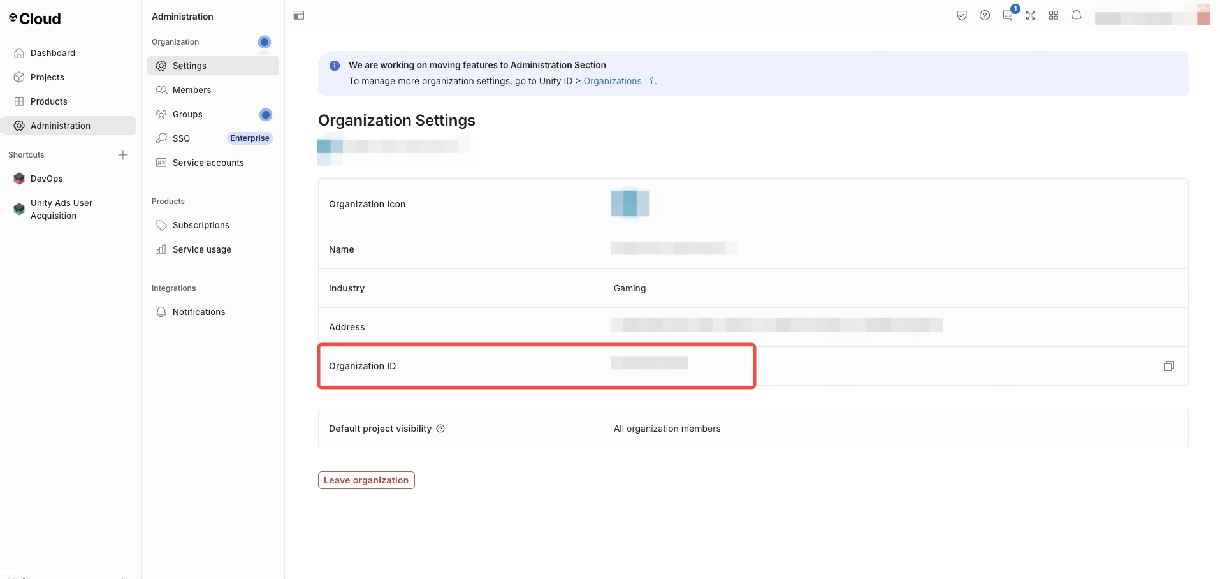Open the Dashboard page
Image resolution: width=1220 pixels, height=579 pixels.
pyautogui.click(x=53, y=53)
